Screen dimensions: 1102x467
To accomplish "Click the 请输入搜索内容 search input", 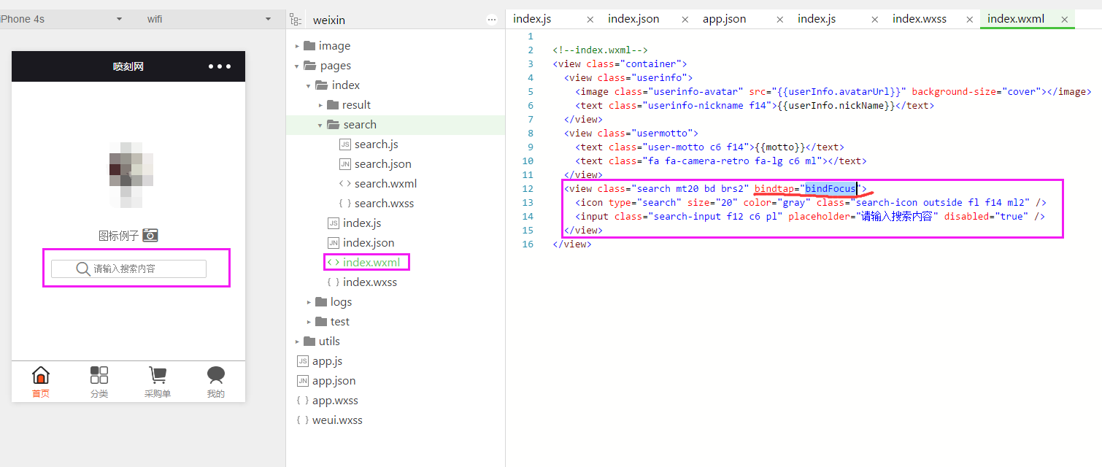I will 128,269.
